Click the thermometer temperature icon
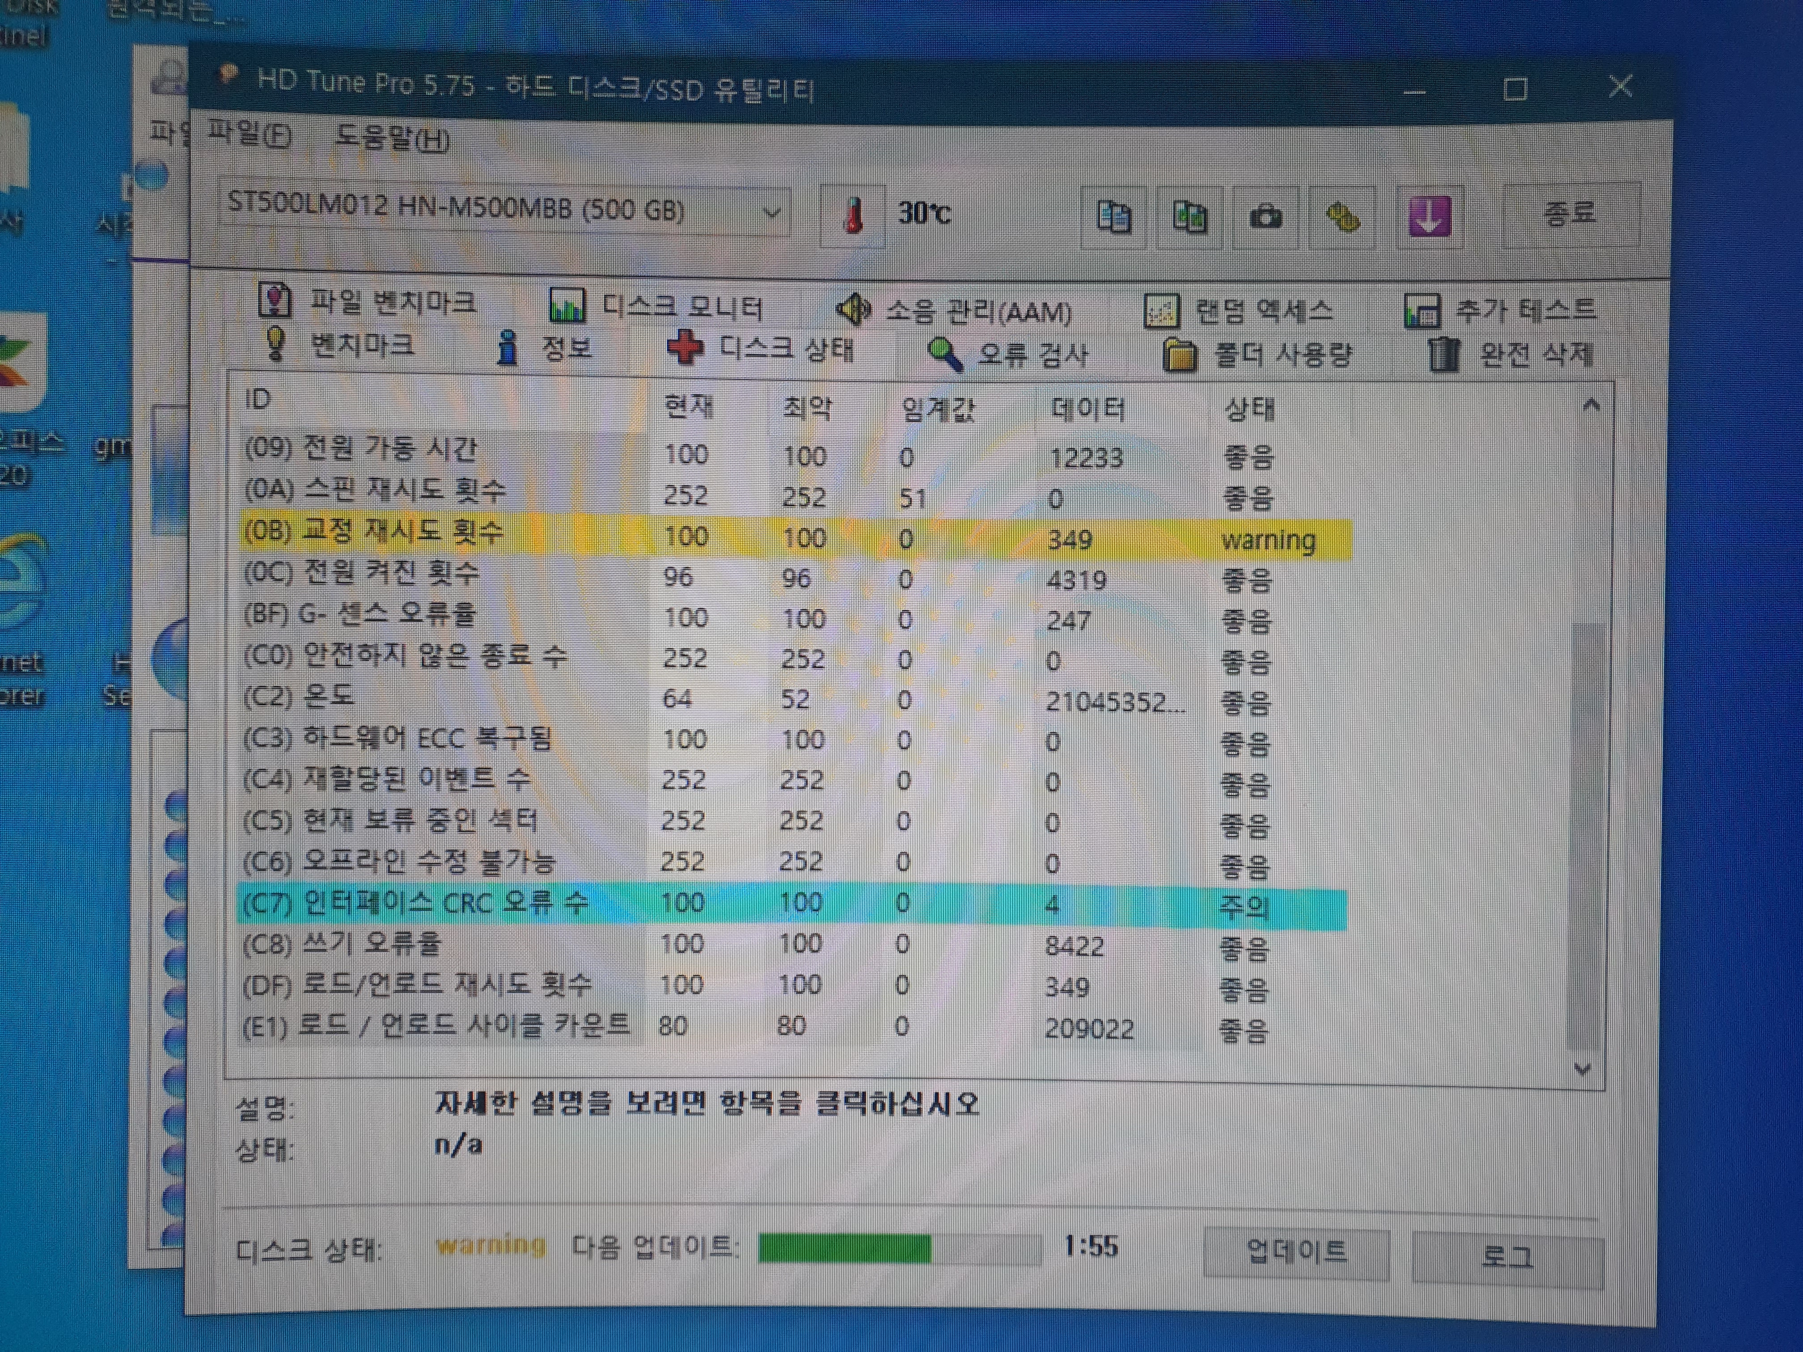1803x1352 pixels. click(853, 215)
